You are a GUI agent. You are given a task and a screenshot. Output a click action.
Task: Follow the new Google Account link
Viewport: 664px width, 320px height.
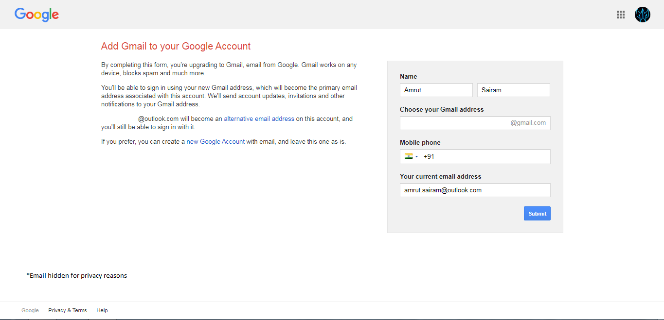click(215, 142)
